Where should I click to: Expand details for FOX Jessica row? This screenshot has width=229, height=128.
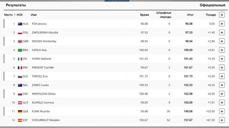click(222, 24)
